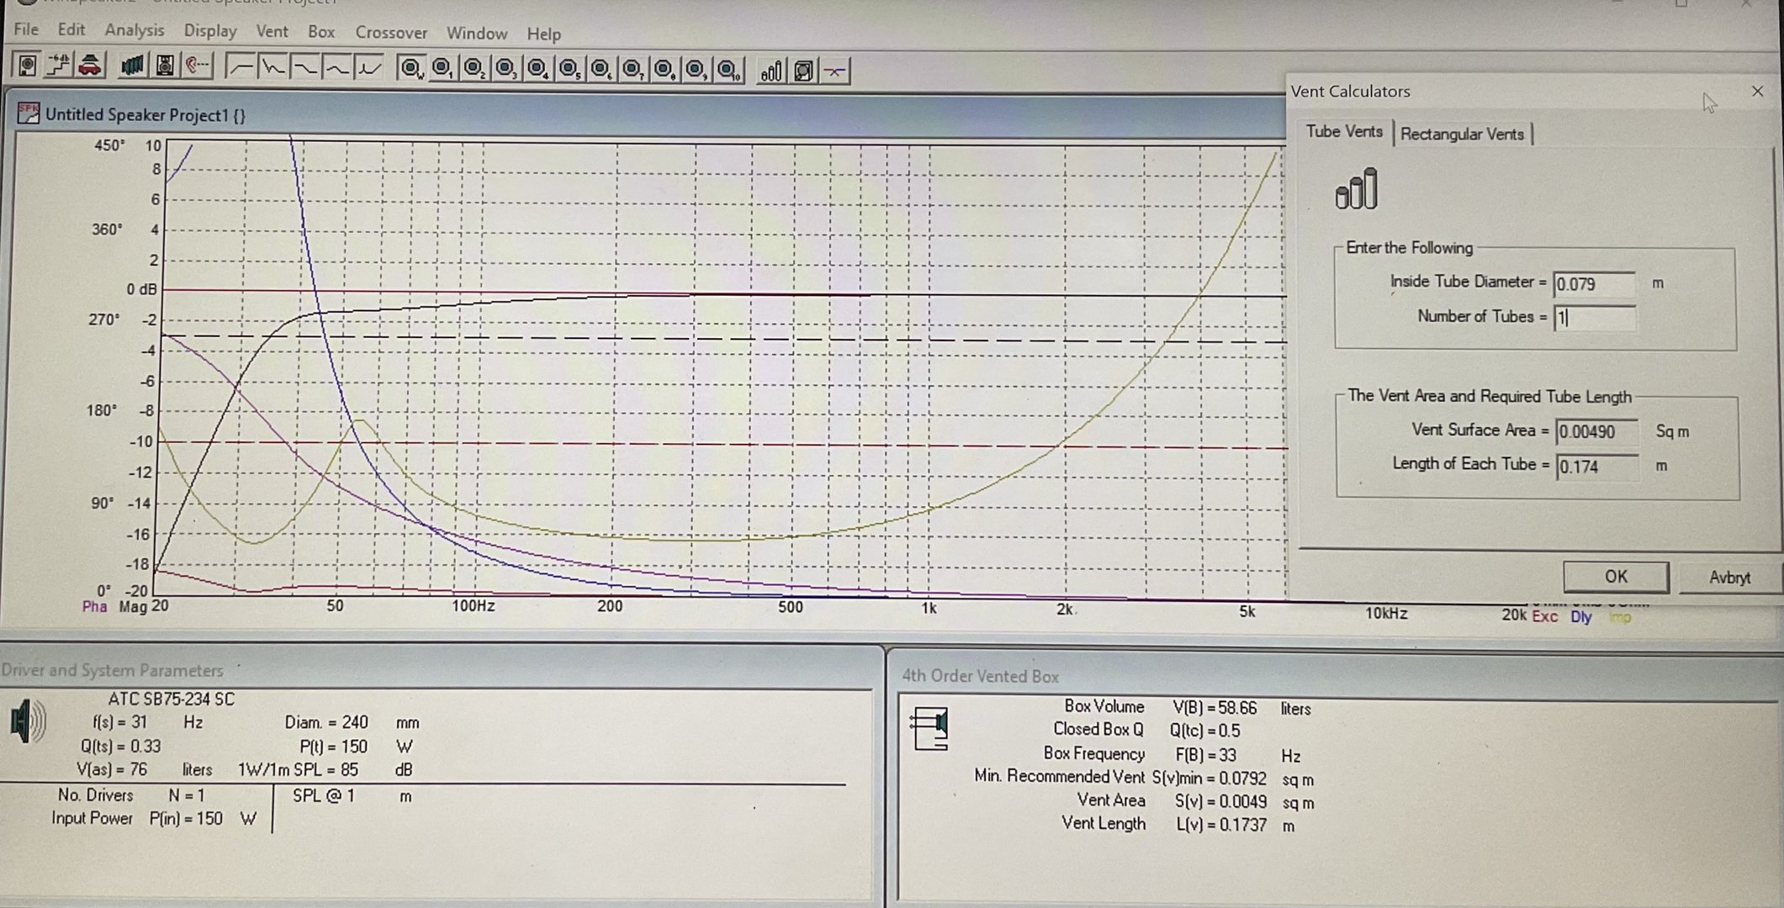Open the Display menu
This screenshot has width=1784, height=908.
210,31
